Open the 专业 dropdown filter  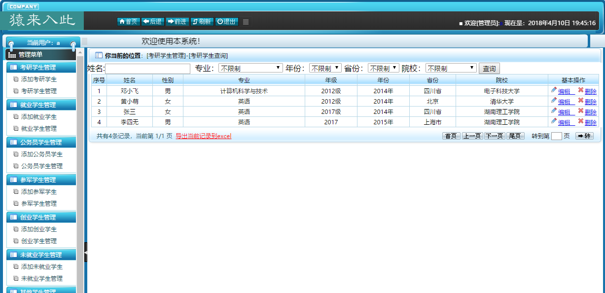(x=250, y=68)
